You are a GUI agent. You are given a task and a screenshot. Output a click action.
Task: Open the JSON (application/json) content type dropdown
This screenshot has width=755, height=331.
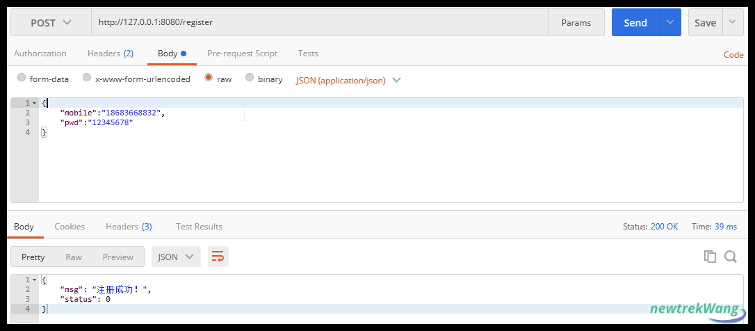pos(348,81)
